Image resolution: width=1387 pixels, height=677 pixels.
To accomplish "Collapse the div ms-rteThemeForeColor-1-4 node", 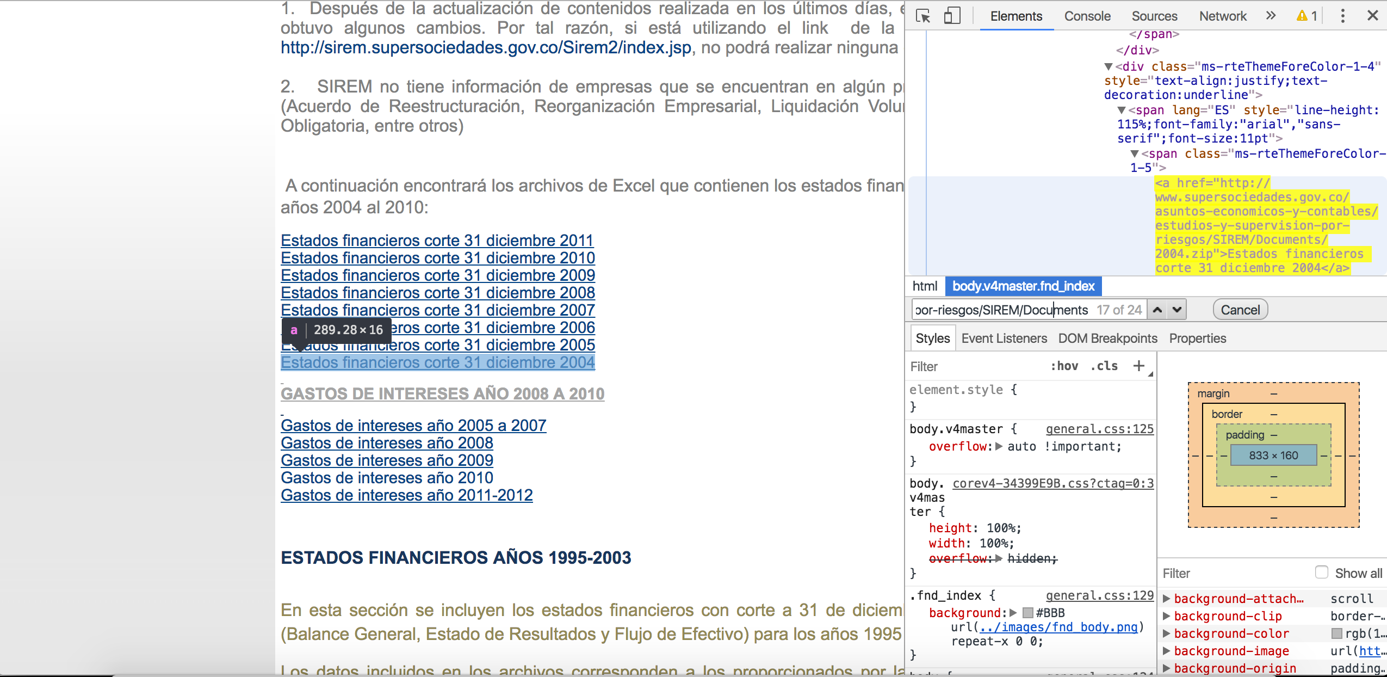I will (1109, 66).
